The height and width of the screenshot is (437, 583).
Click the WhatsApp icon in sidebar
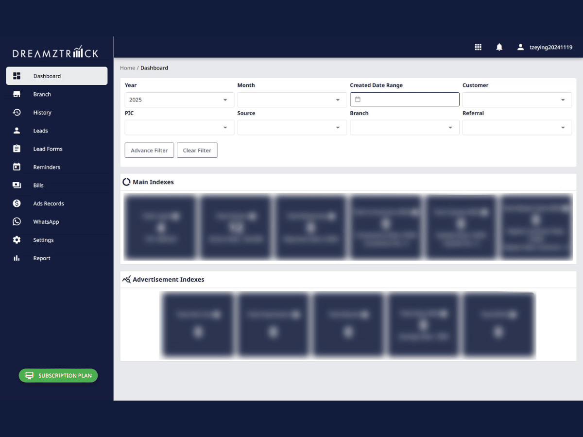(x=17, y=221)
